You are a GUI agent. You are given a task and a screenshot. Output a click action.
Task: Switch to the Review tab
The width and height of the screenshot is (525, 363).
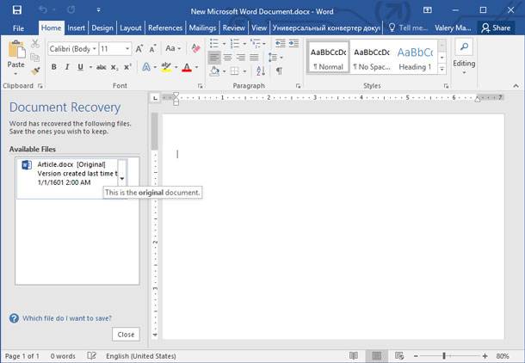click(234, 28)
